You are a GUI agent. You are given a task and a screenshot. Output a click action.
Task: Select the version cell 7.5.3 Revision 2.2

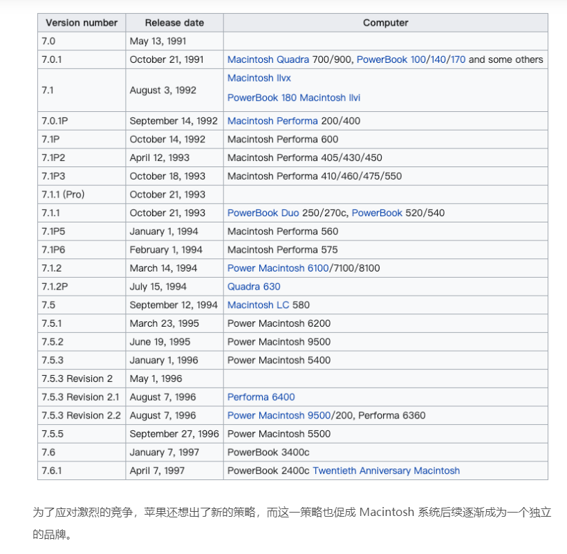pyautogui.click(x=82, y=416)
